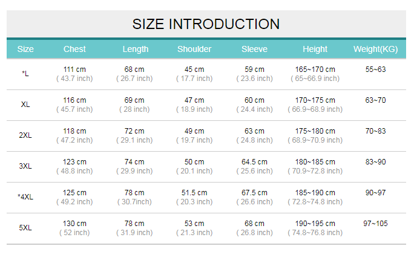Image resolution: width=417 pixels, height=272 pixels.
Task: Select the Size column header
Action: coord(25,49)
